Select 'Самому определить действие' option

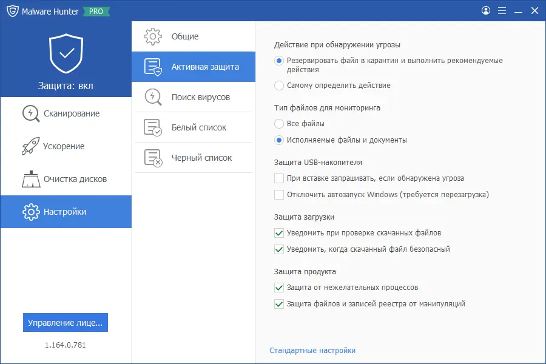[278, 86]
